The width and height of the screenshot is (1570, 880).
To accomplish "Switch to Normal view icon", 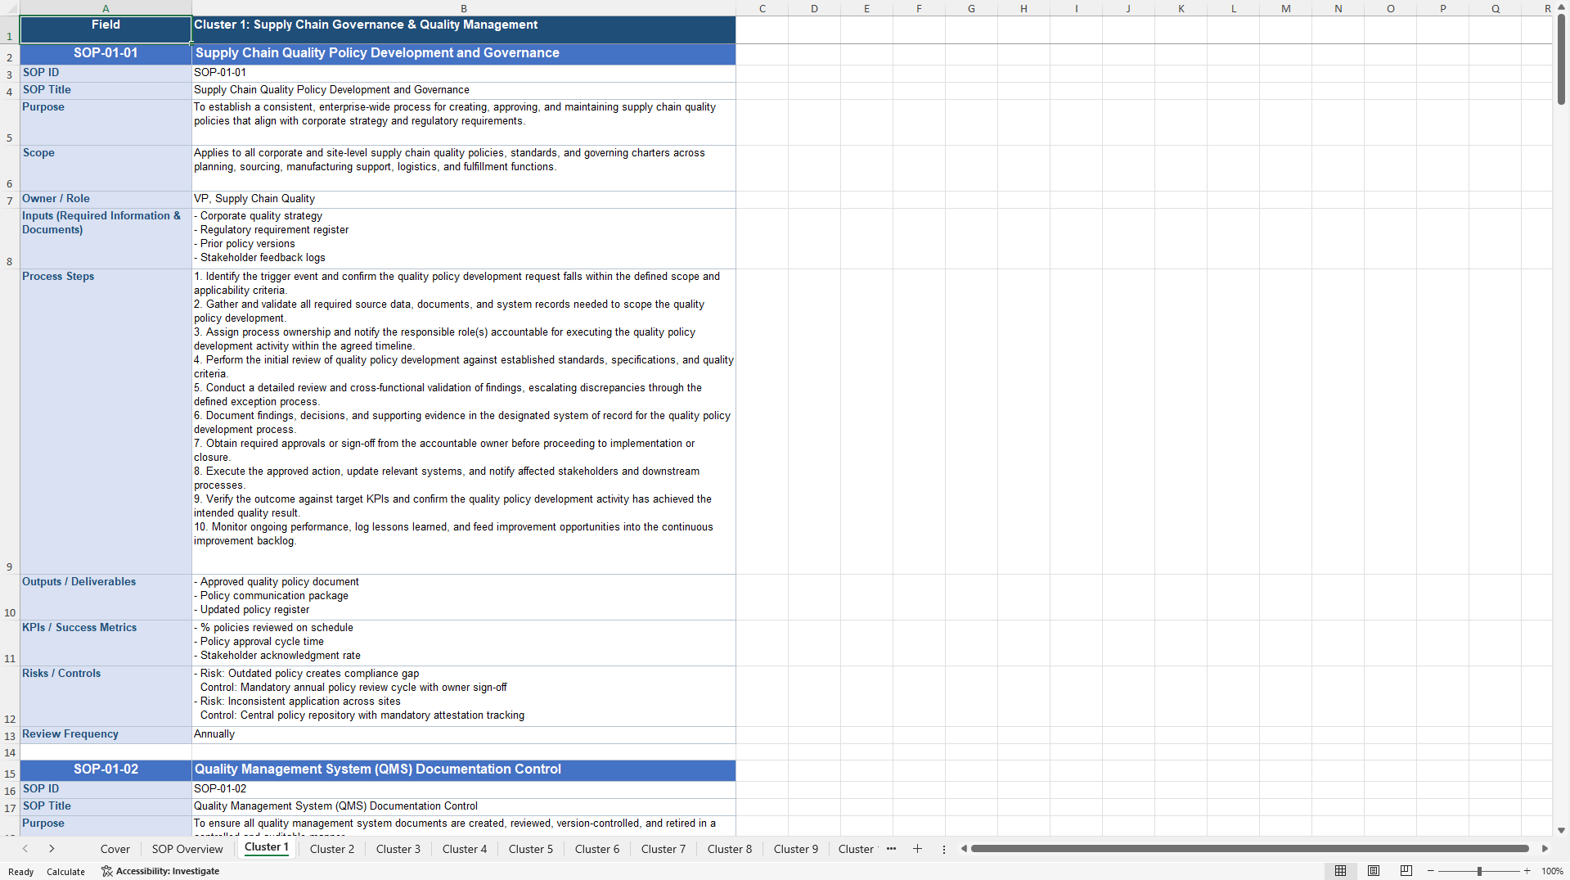I will (1340, 871).
